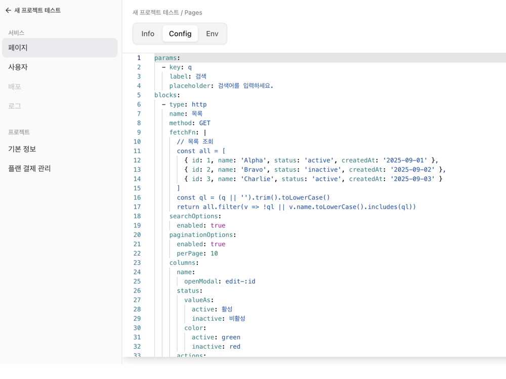Viewport: 506px width, 379px height.
Task: Click the fetchFn: line in editor
Action: click(185, 132)
